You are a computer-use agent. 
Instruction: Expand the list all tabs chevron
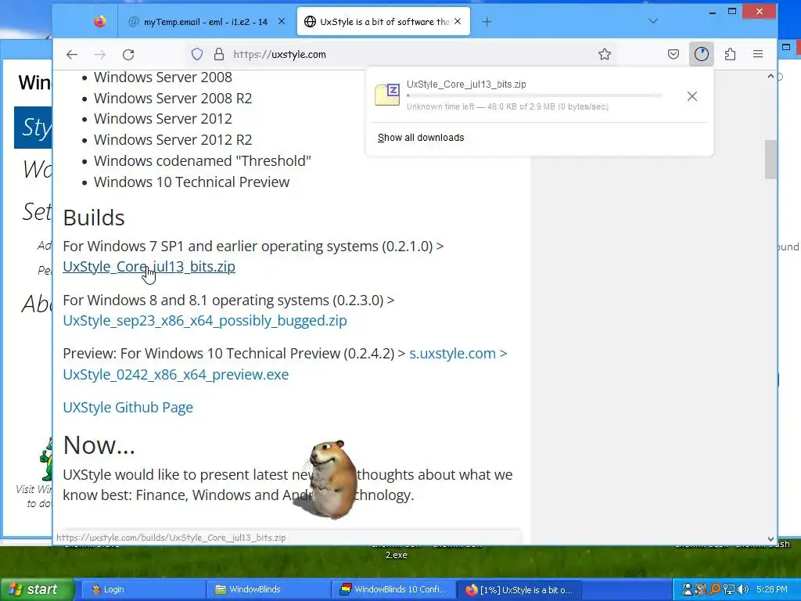(x=653, y=21)
